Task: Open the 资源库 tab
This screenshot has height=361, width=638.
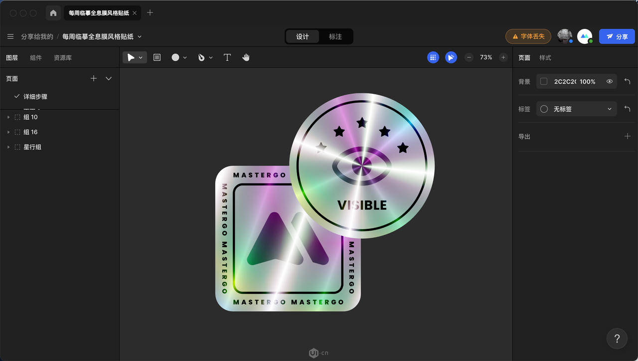Action: point(63,58)
